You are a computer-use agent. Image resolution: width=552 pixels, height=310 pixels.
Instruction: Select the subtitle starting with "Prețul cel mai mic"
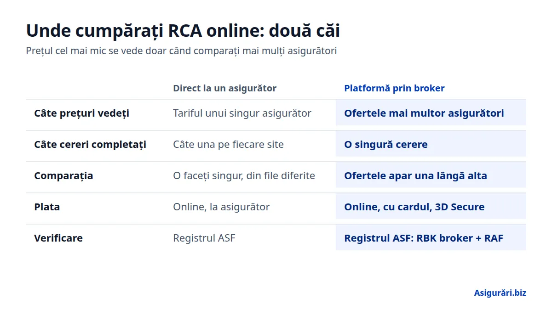point(182,51)
